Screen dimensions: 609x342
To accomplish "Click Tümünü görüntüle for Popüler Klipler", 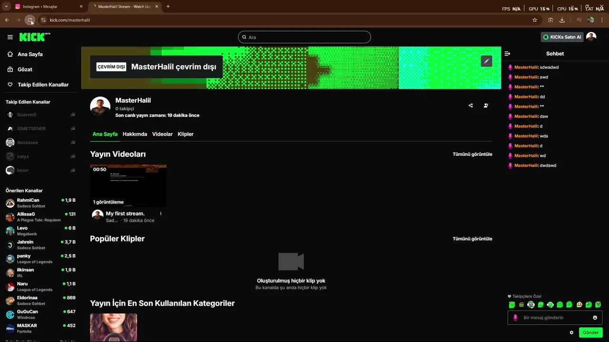I will [472, 239].
